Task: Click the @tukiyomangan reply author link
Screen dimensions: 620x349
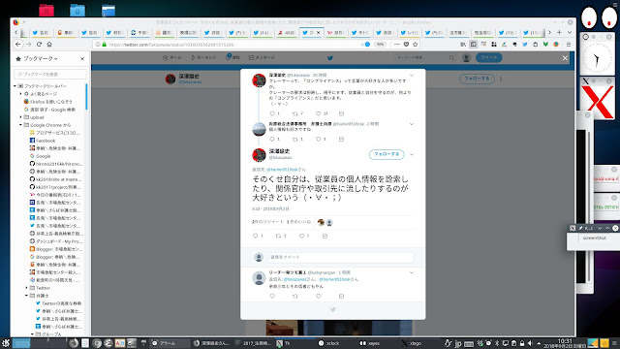Action: click(x=321, y=272)
